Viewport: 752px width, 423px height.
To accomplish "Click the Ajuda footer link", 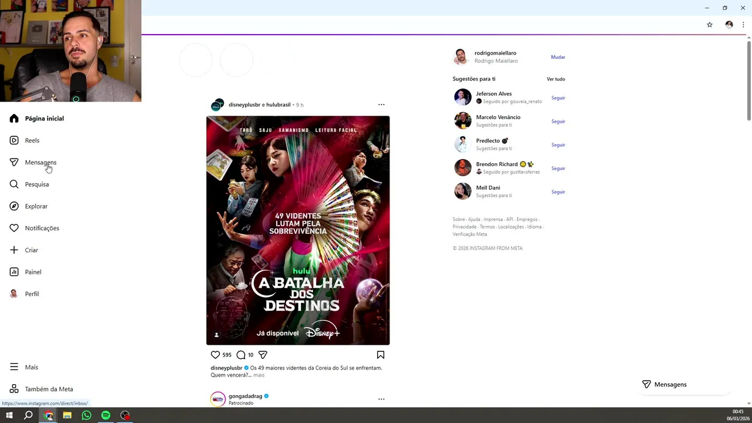I will pos(474,220).
